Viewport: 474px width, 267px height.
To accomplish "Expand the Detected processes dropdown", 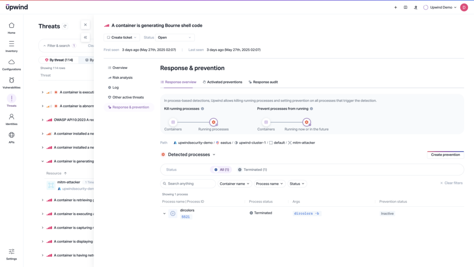I will click(214, 155).
